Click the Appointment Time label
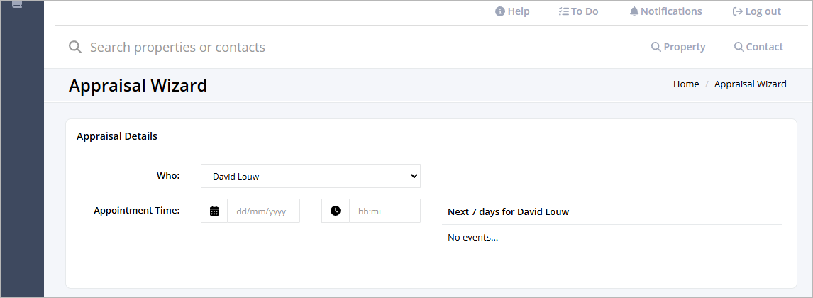 [137, 211]
